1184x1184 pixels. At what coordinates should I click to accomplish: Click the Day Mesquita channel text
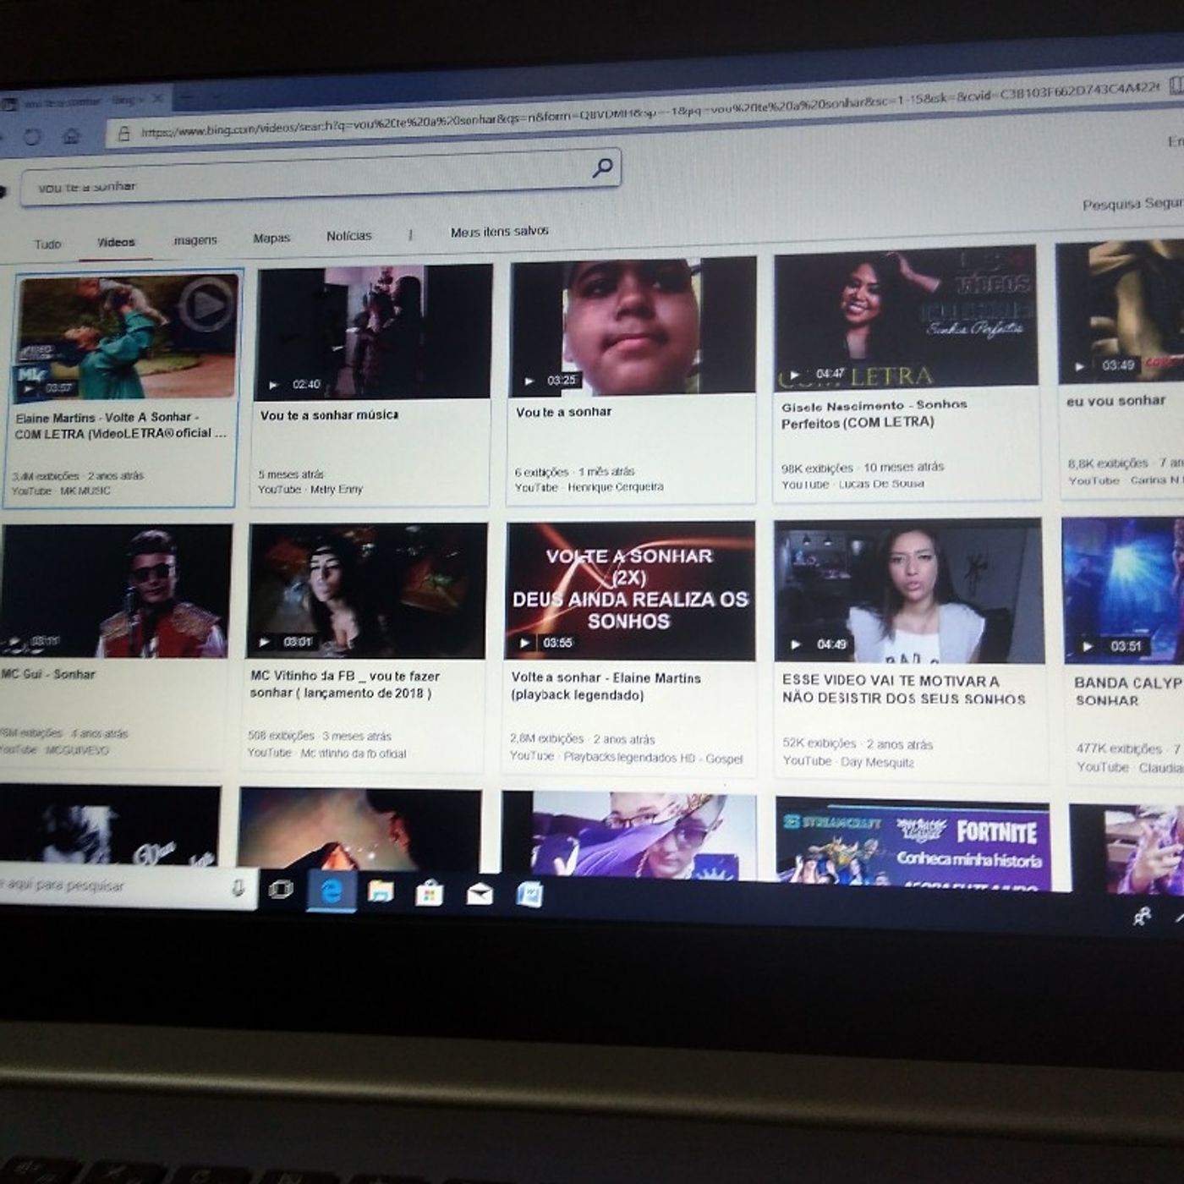point(877,762)
